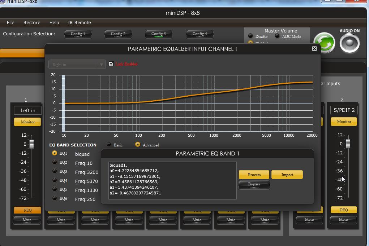Click the Freq:10 label for EQ2

tap(84, 163)
